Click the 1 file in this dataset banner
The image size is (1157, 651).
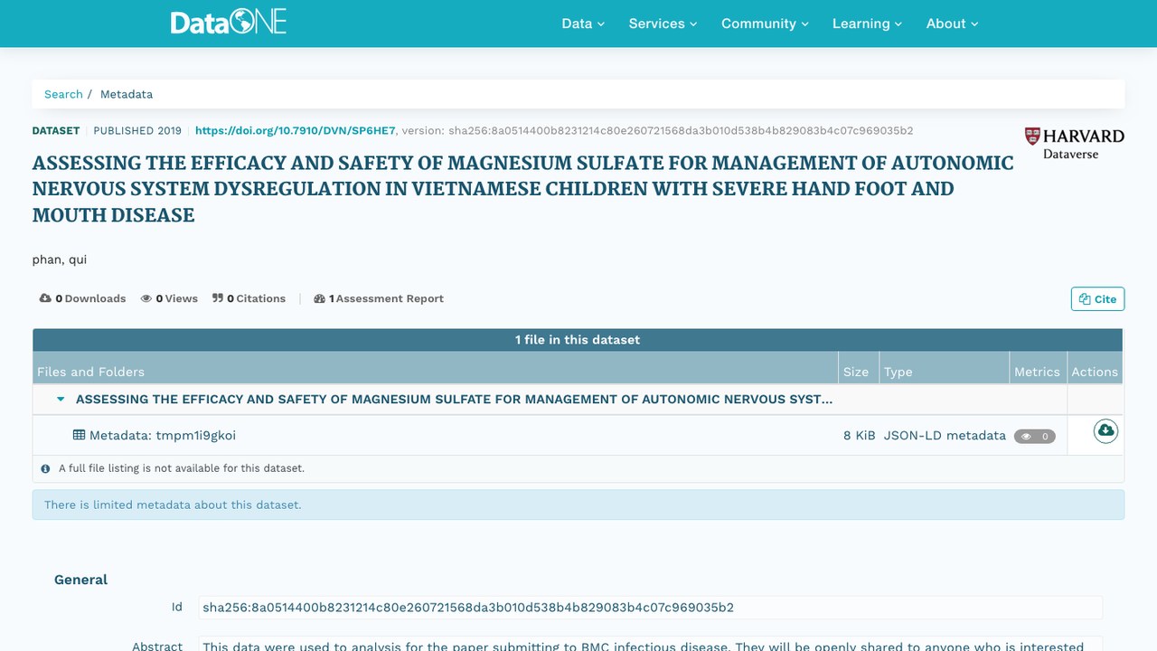578,340
